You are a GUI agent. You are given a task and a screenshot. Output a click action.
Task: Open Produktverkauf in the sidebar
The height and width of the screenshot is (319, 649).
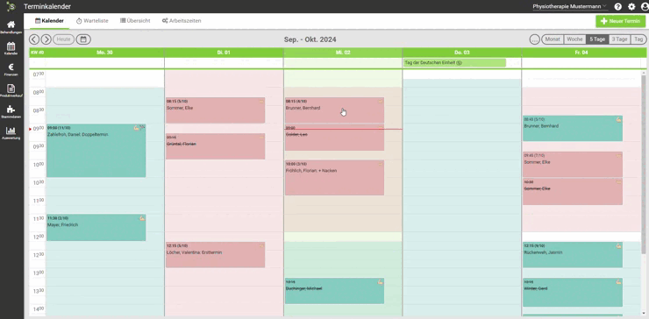coord(11,90)
